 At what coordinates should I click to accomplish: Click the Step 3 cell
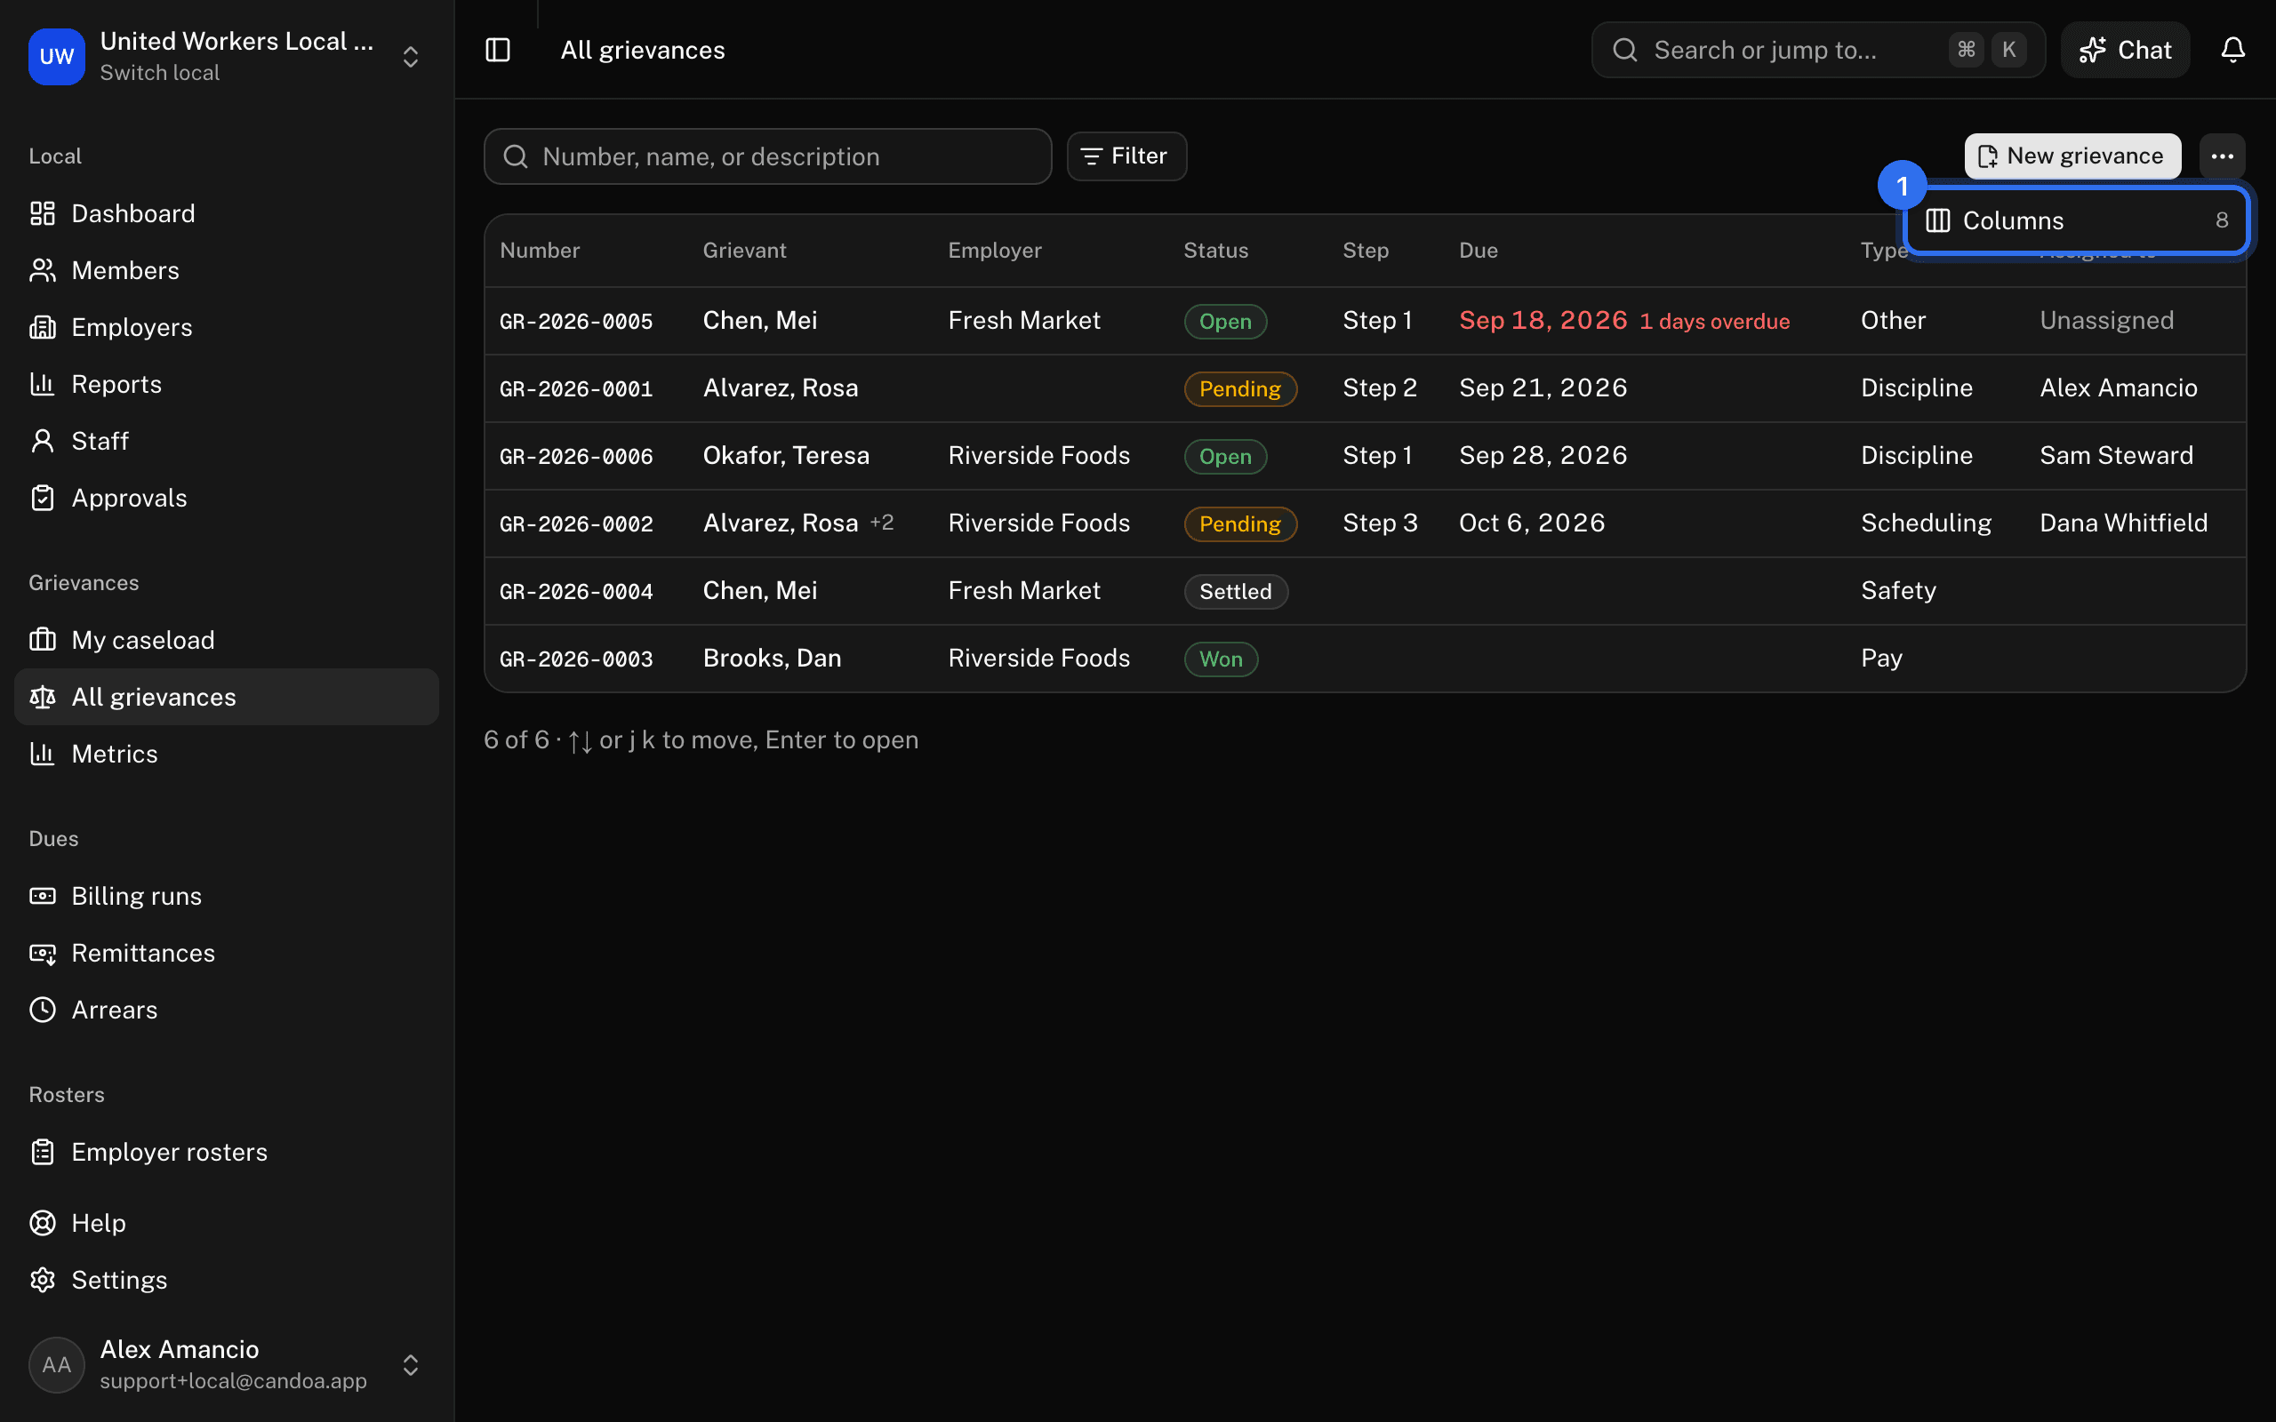point(1380,523)
